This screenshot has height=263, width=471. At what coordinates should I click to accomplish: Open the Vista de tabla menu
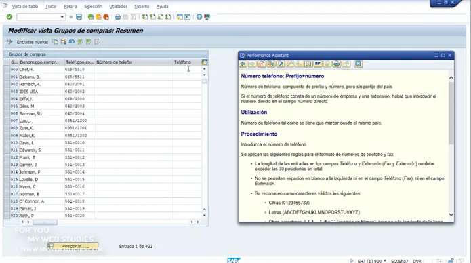point(25,6)
